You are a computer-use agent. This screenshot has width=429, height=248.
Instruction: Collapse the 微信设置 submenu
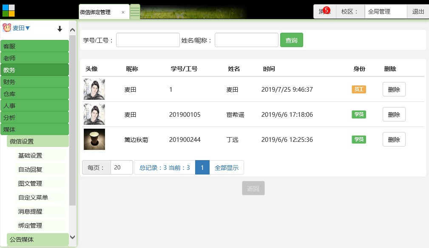tap(37, 141)
